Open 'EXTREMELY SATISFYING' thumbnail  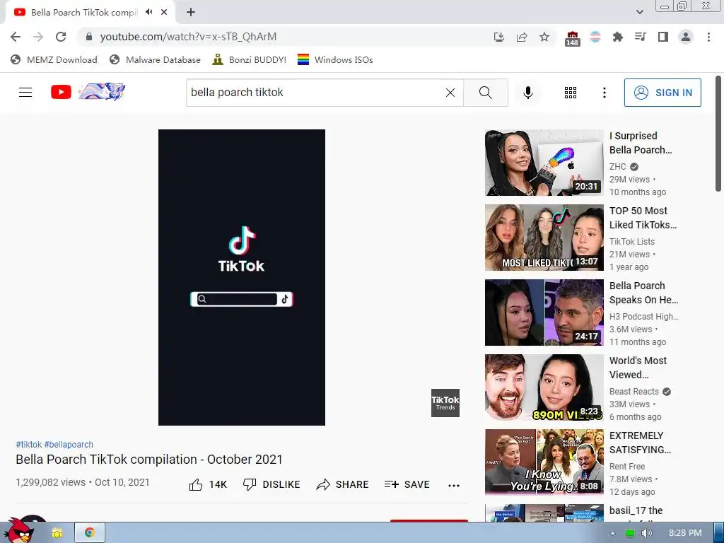(x=544, y=462)
